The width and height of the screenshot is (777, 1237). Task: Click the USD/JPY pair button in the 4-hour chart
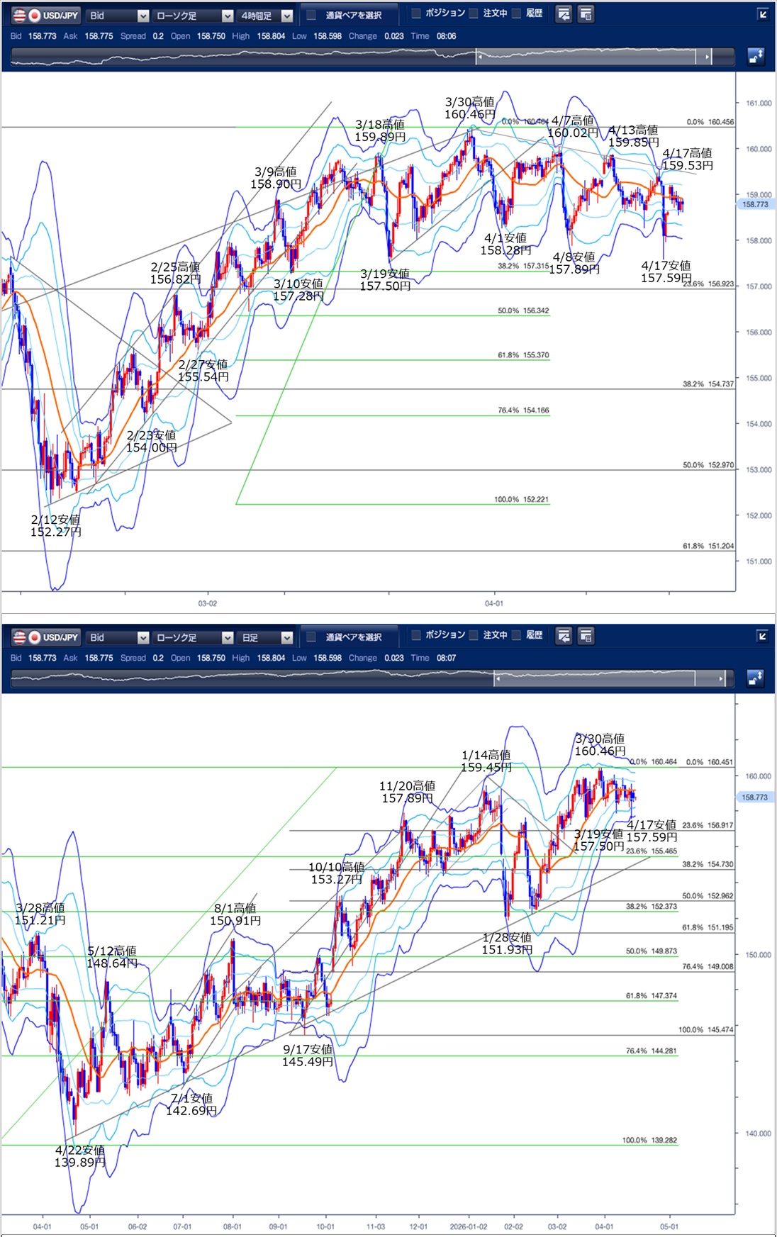coord(47,15)
